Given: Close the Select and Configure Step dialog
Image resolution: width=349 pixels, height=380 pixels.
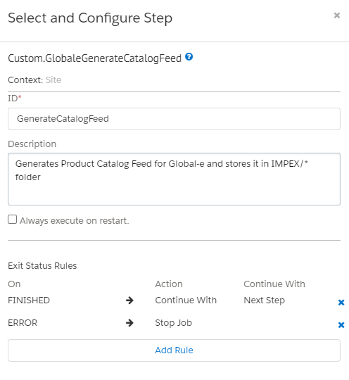Looking at the screenshot, I should coord(337,15).
